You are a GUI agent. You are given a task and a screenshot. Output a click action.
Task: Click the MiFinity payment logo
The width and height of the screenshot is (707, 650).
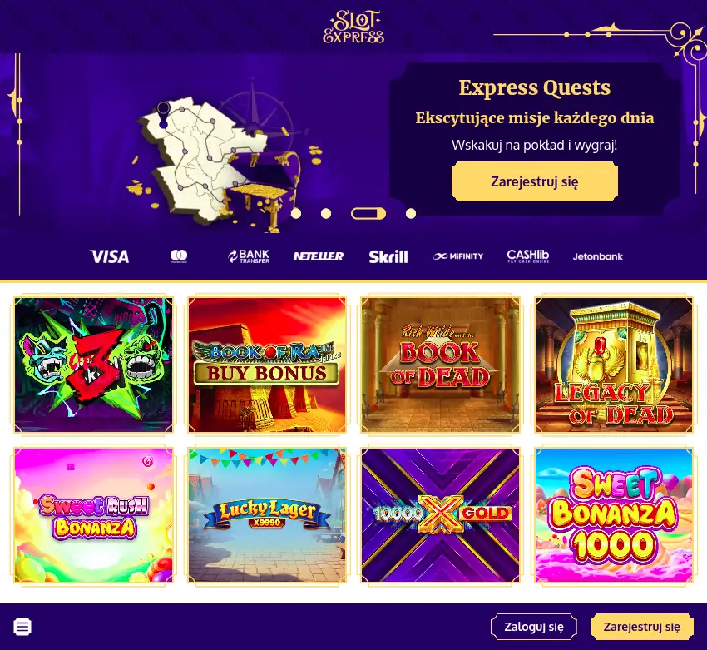458,256
